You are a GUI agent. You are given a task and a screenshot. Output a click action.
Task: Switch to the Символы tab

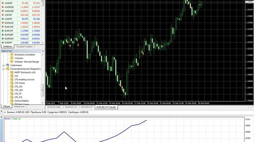click(8, 47)
